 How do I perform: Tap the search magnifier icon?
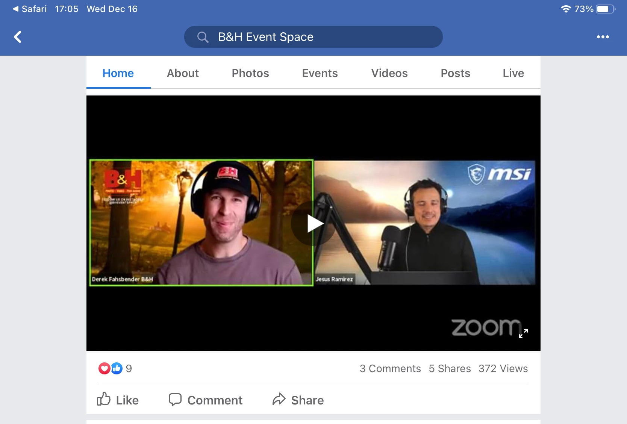coord(203,37)
